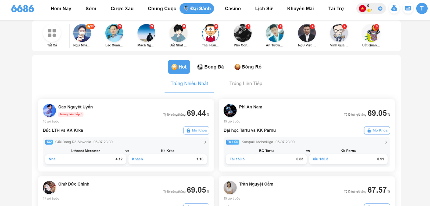Screen dimensions: 430x206
Task: Pick the Tài 150.5 odds option
Action: click(266, 159)
